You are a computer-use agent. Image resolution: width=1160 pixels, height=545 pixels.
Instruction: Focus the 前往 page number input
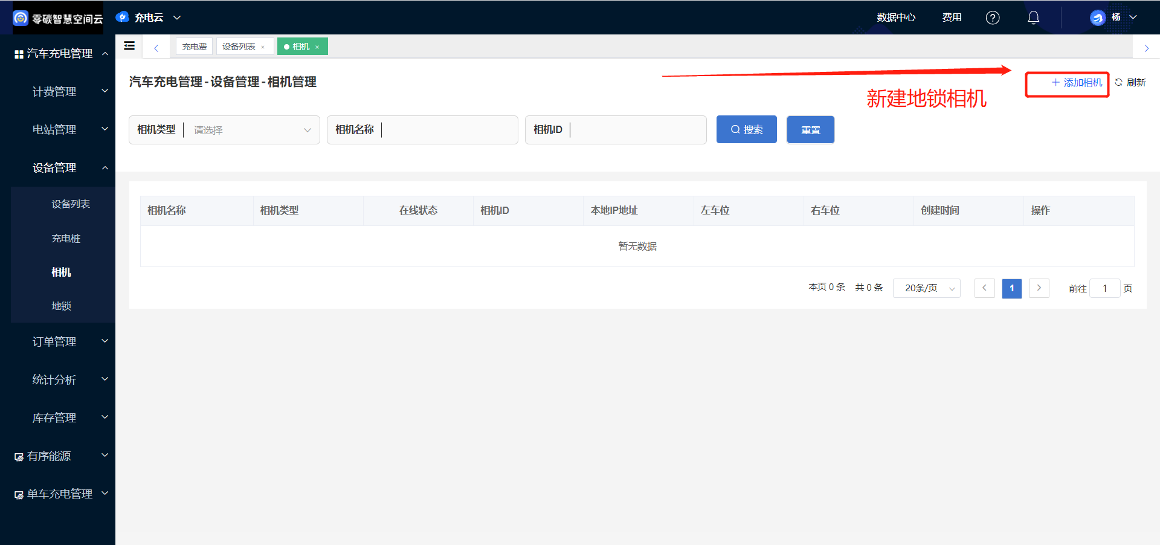[1104, 288]
